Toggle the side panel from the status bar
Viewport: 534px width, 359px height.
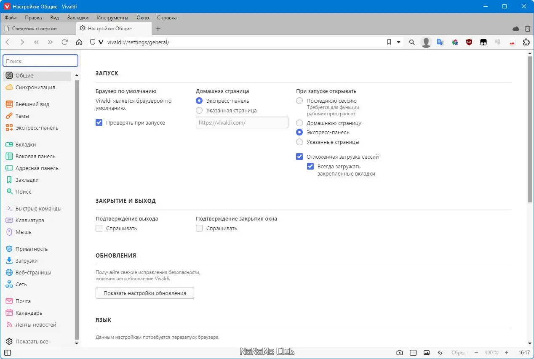[8, 353]
